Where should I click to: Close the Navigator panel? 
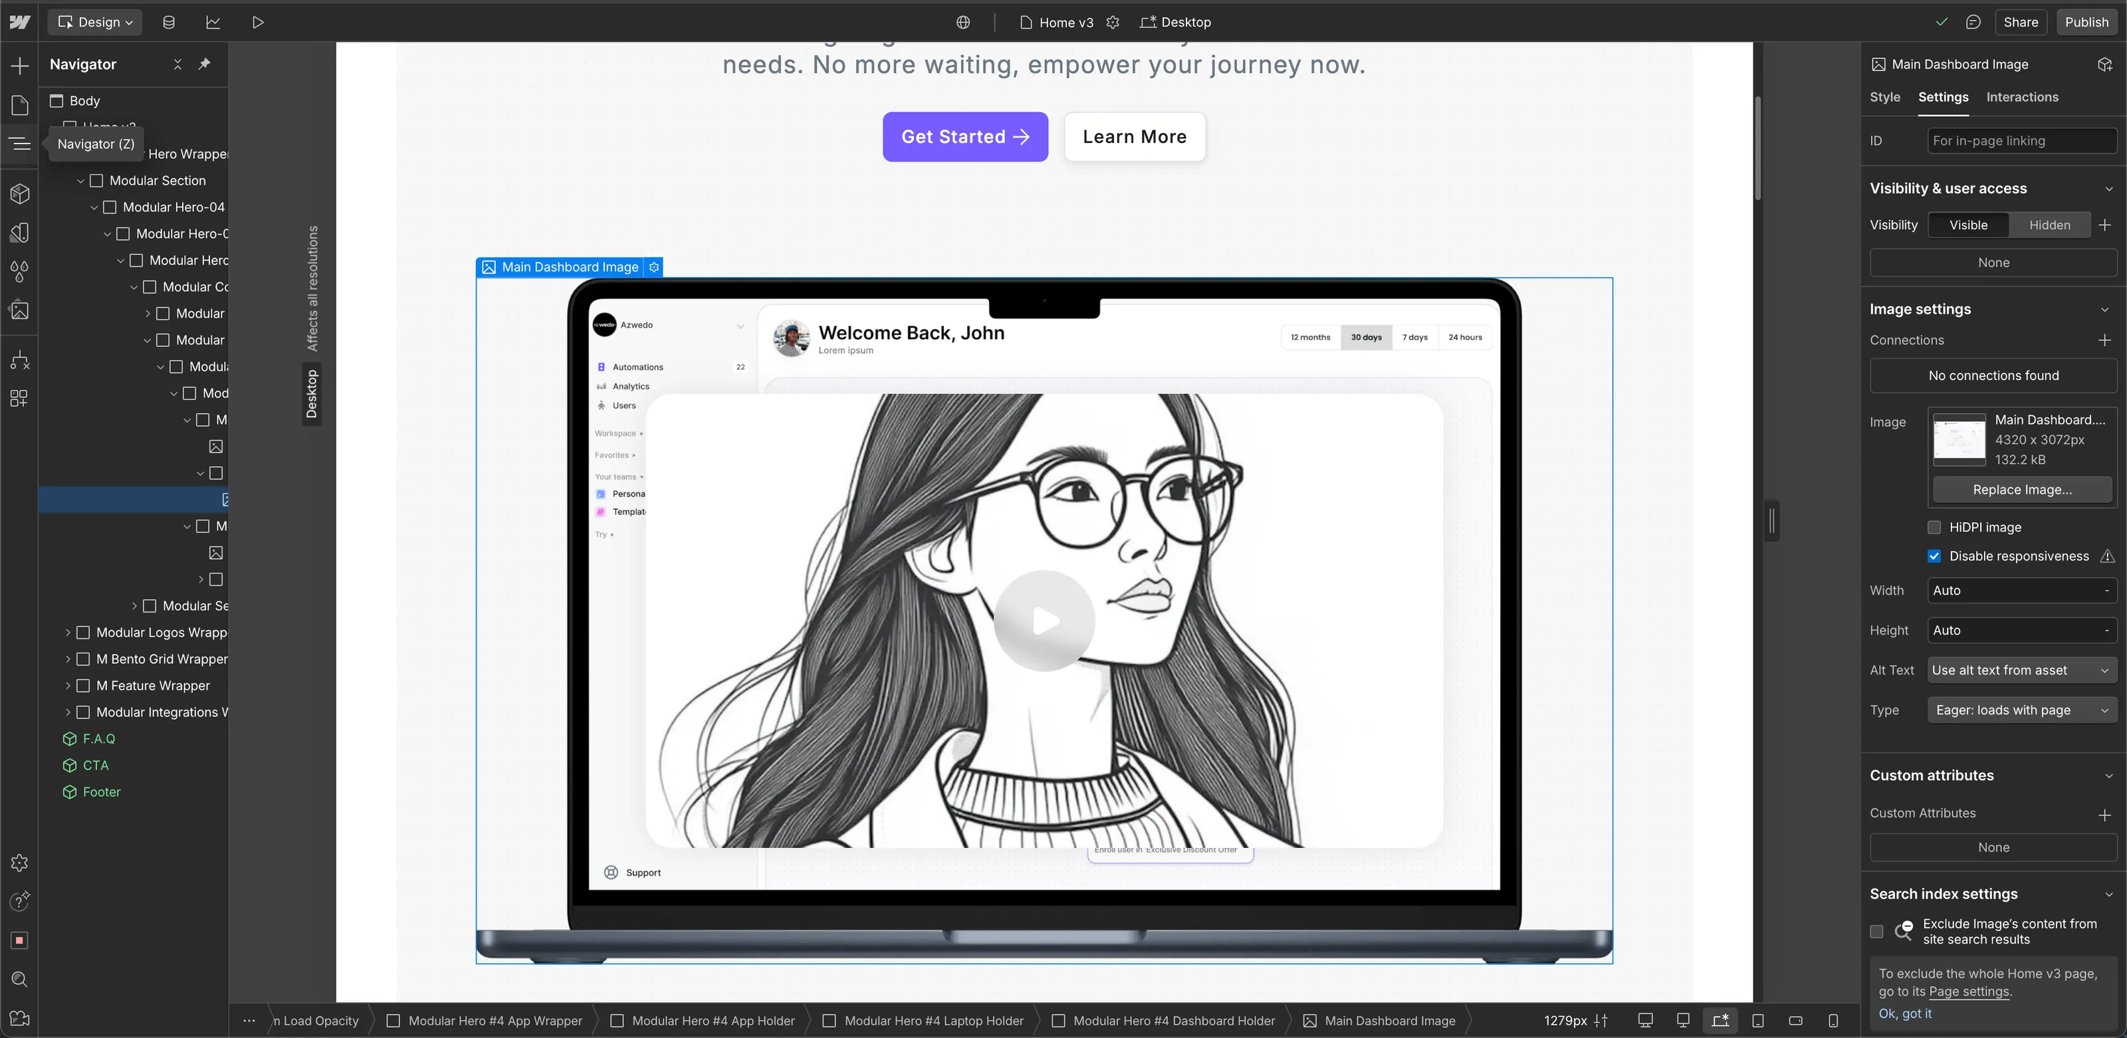pyautogui.click(x=177, y=64)
